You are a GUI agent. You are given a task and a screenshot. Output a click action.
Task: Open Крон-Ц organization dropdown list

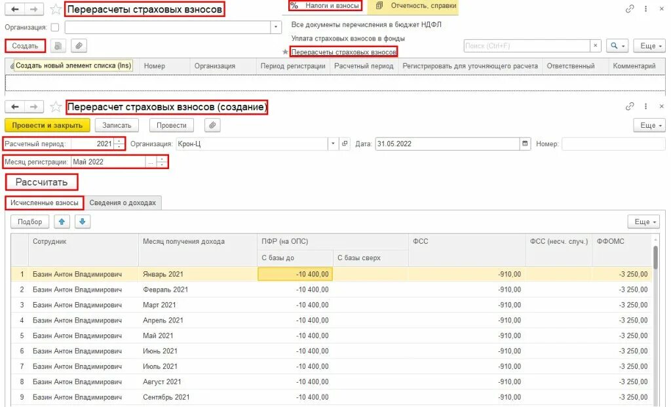pos(333,144)
